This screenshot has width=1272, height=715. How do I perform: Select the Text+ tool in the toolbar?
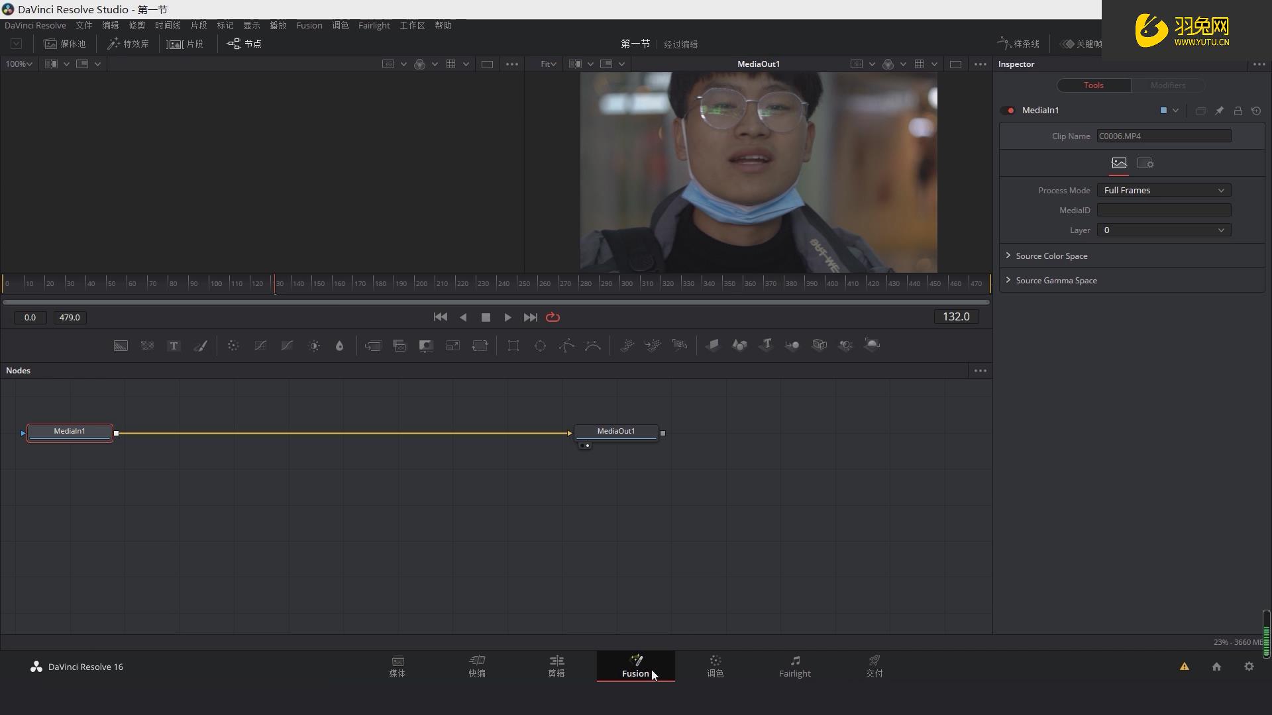pyautogui.click(x=174, y=346)
